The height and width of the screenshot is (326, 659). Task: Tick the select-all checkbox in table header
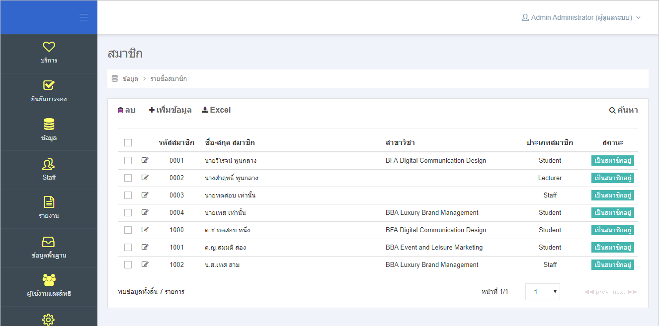(128, 143)
